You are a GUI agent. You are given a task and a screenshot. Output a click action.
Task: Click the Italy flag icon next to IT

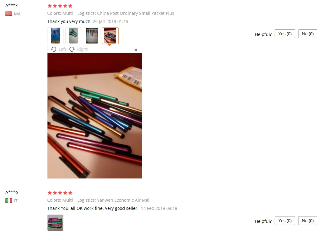pyautogui.click(x=9, y=200)
